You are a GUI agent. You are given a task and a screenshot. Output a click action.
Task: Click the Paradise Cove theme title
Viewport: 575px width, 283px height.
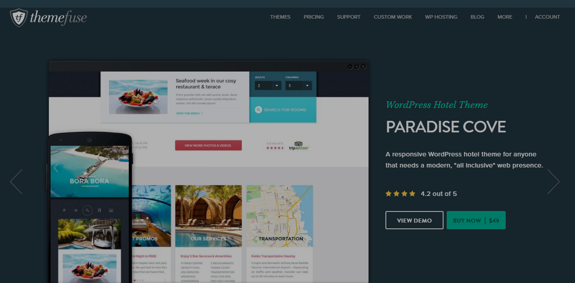(x=446, y=127)
